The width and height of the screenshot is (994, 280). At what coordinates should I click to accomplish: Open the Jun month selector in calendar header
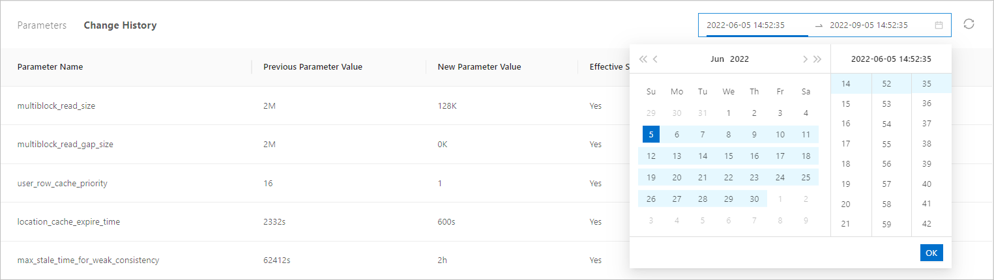[717, 59]
